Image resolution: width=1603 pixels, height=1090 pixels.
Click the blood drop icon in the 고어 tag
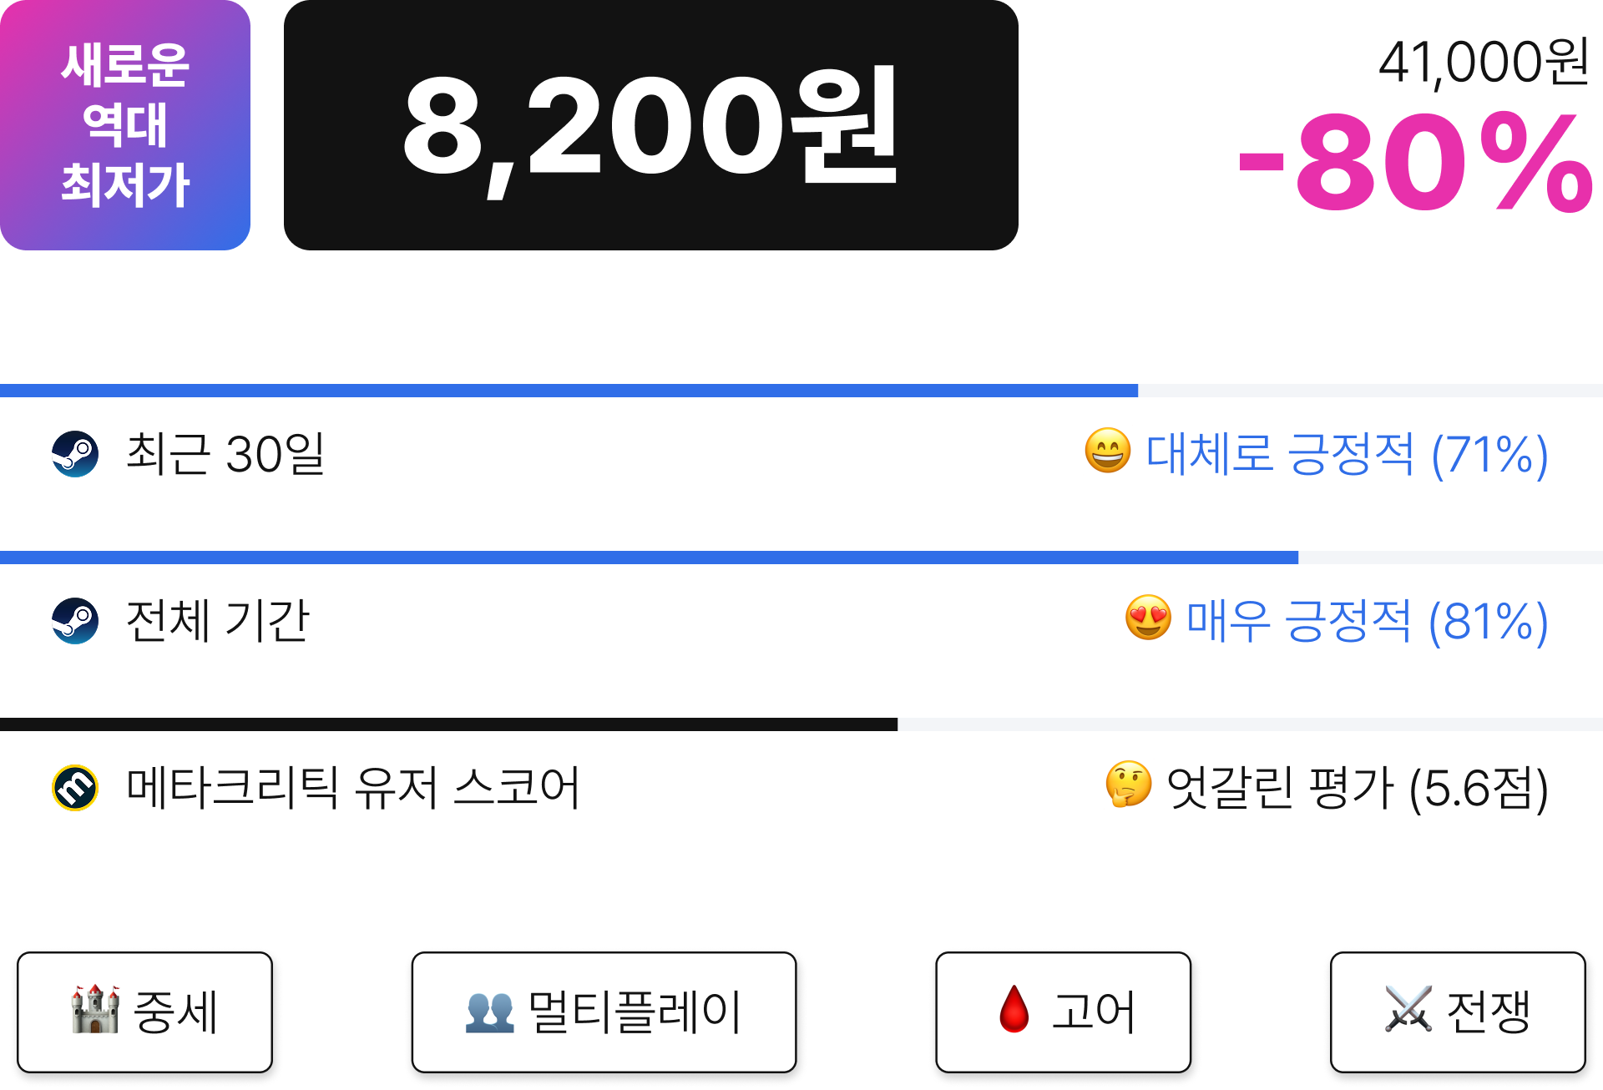coord(1014,1009)
